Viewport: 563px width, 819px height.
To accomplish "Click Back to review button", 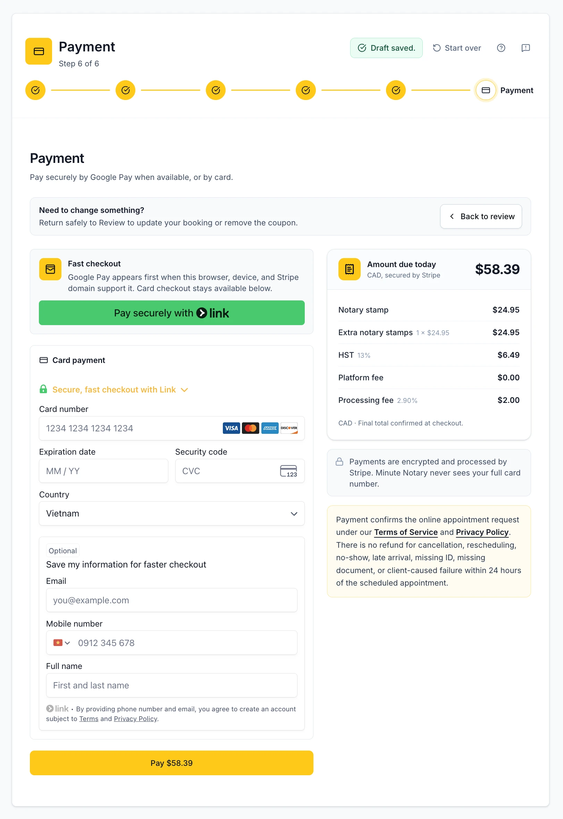I will [481, 216].
